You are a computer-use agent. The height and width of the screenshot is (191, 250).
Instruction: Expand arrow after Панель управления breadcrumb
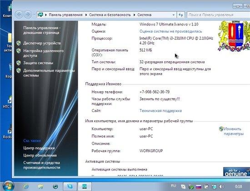point(86,15)
